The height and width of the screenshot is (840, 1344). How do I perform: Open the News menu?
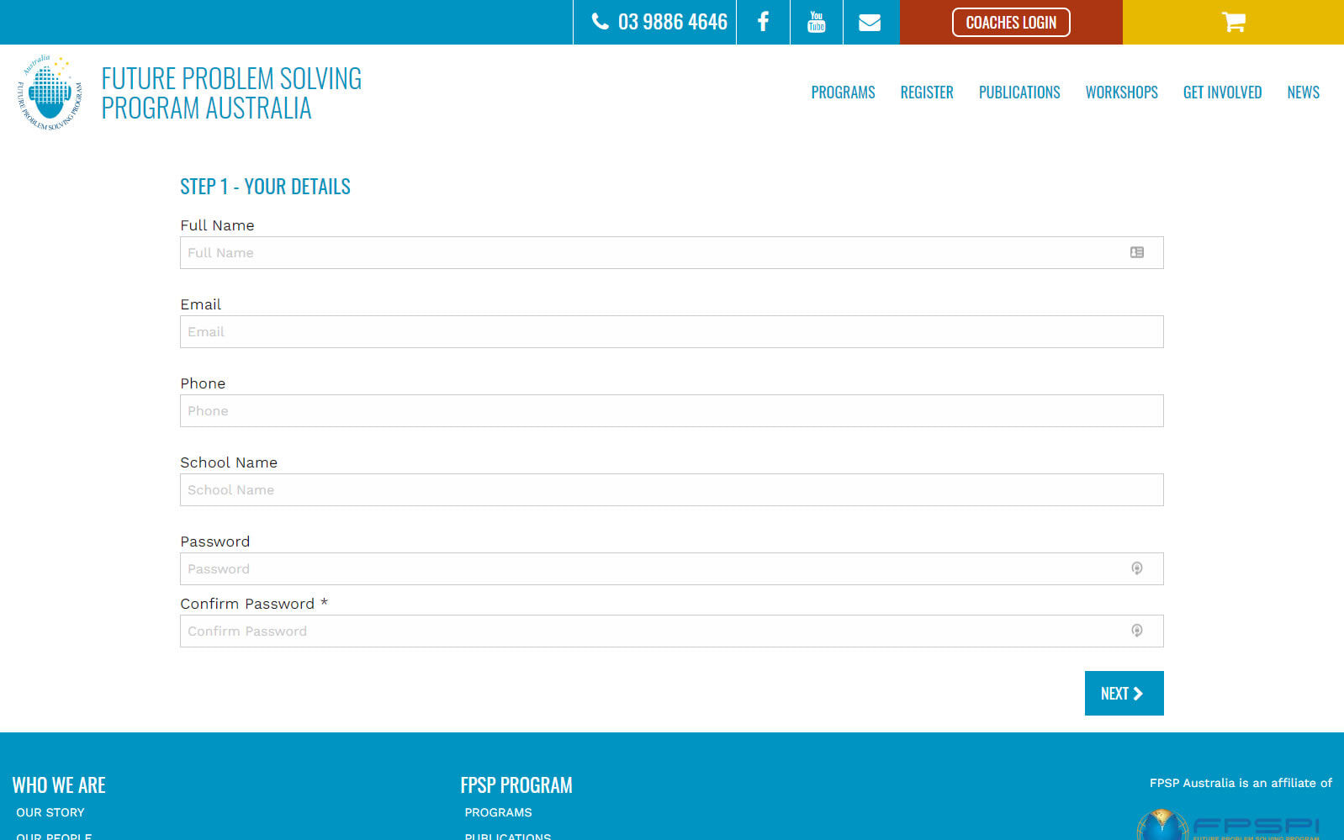click(1303, 92)
